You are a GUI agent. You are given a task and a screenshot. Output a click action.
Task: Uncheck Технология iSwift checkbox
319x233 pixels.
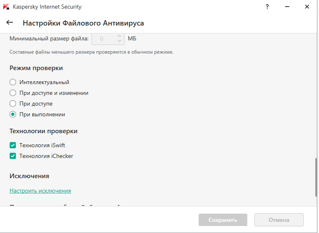(x=13, y=145)
